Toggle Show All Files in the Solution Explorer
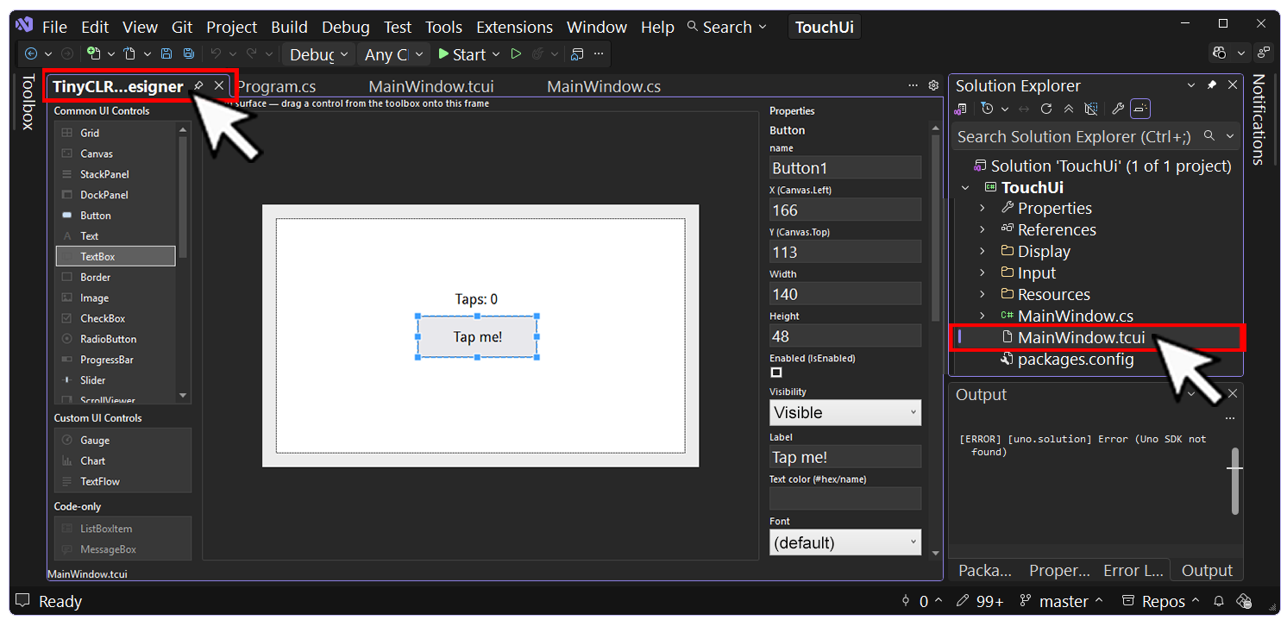 pos(1090,109)
